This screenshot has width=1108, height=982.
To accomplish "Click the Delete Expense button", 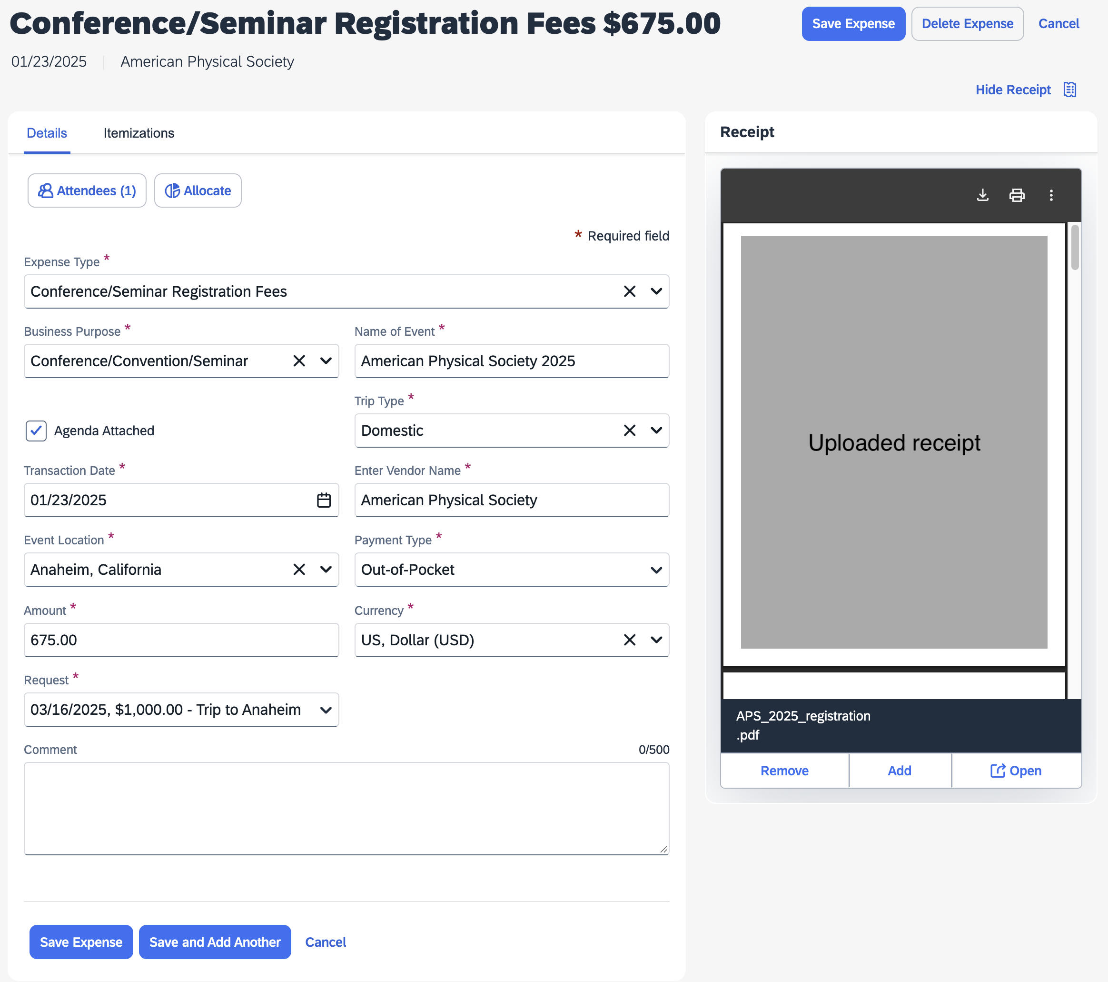I will [967, 24].
